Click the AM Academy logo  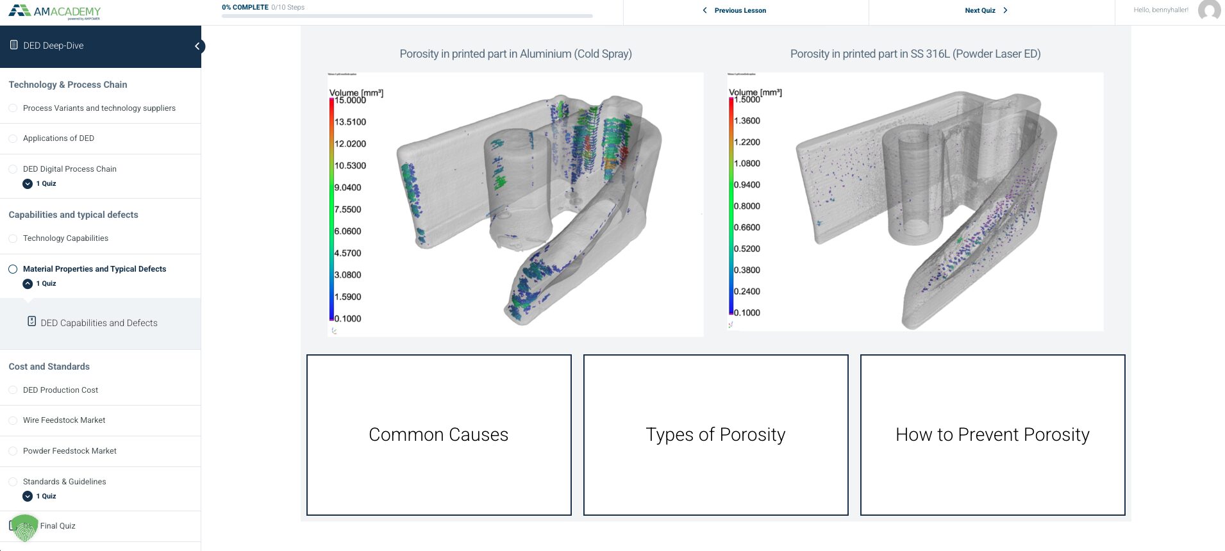tap(54, 12)
